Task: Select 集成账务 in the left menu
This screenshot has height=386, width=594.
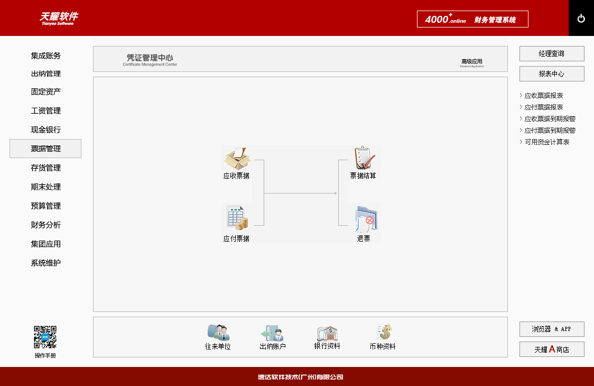Action: point(45,56)
